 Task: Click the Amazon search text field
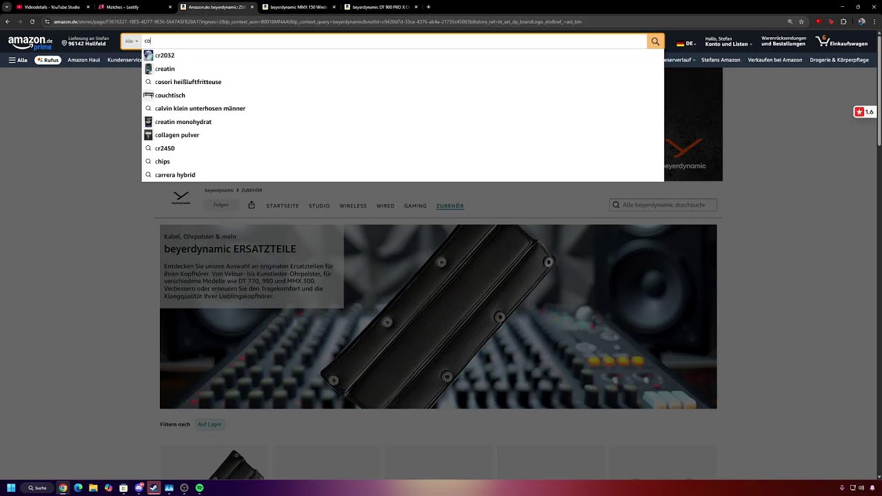pos(394,41)
